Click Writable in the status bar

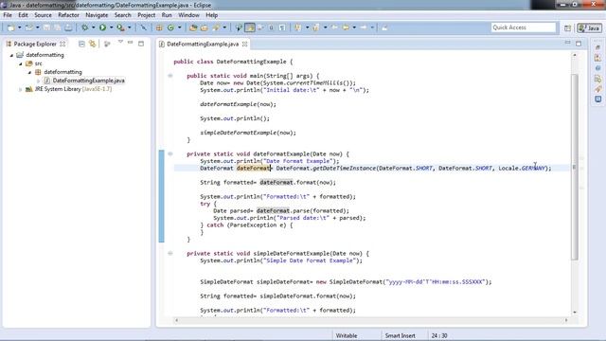[x=347, y=335]
